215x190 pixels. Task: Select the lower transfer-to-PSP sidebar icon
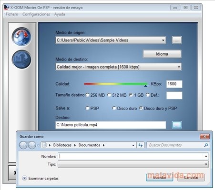tap(21, 60)
